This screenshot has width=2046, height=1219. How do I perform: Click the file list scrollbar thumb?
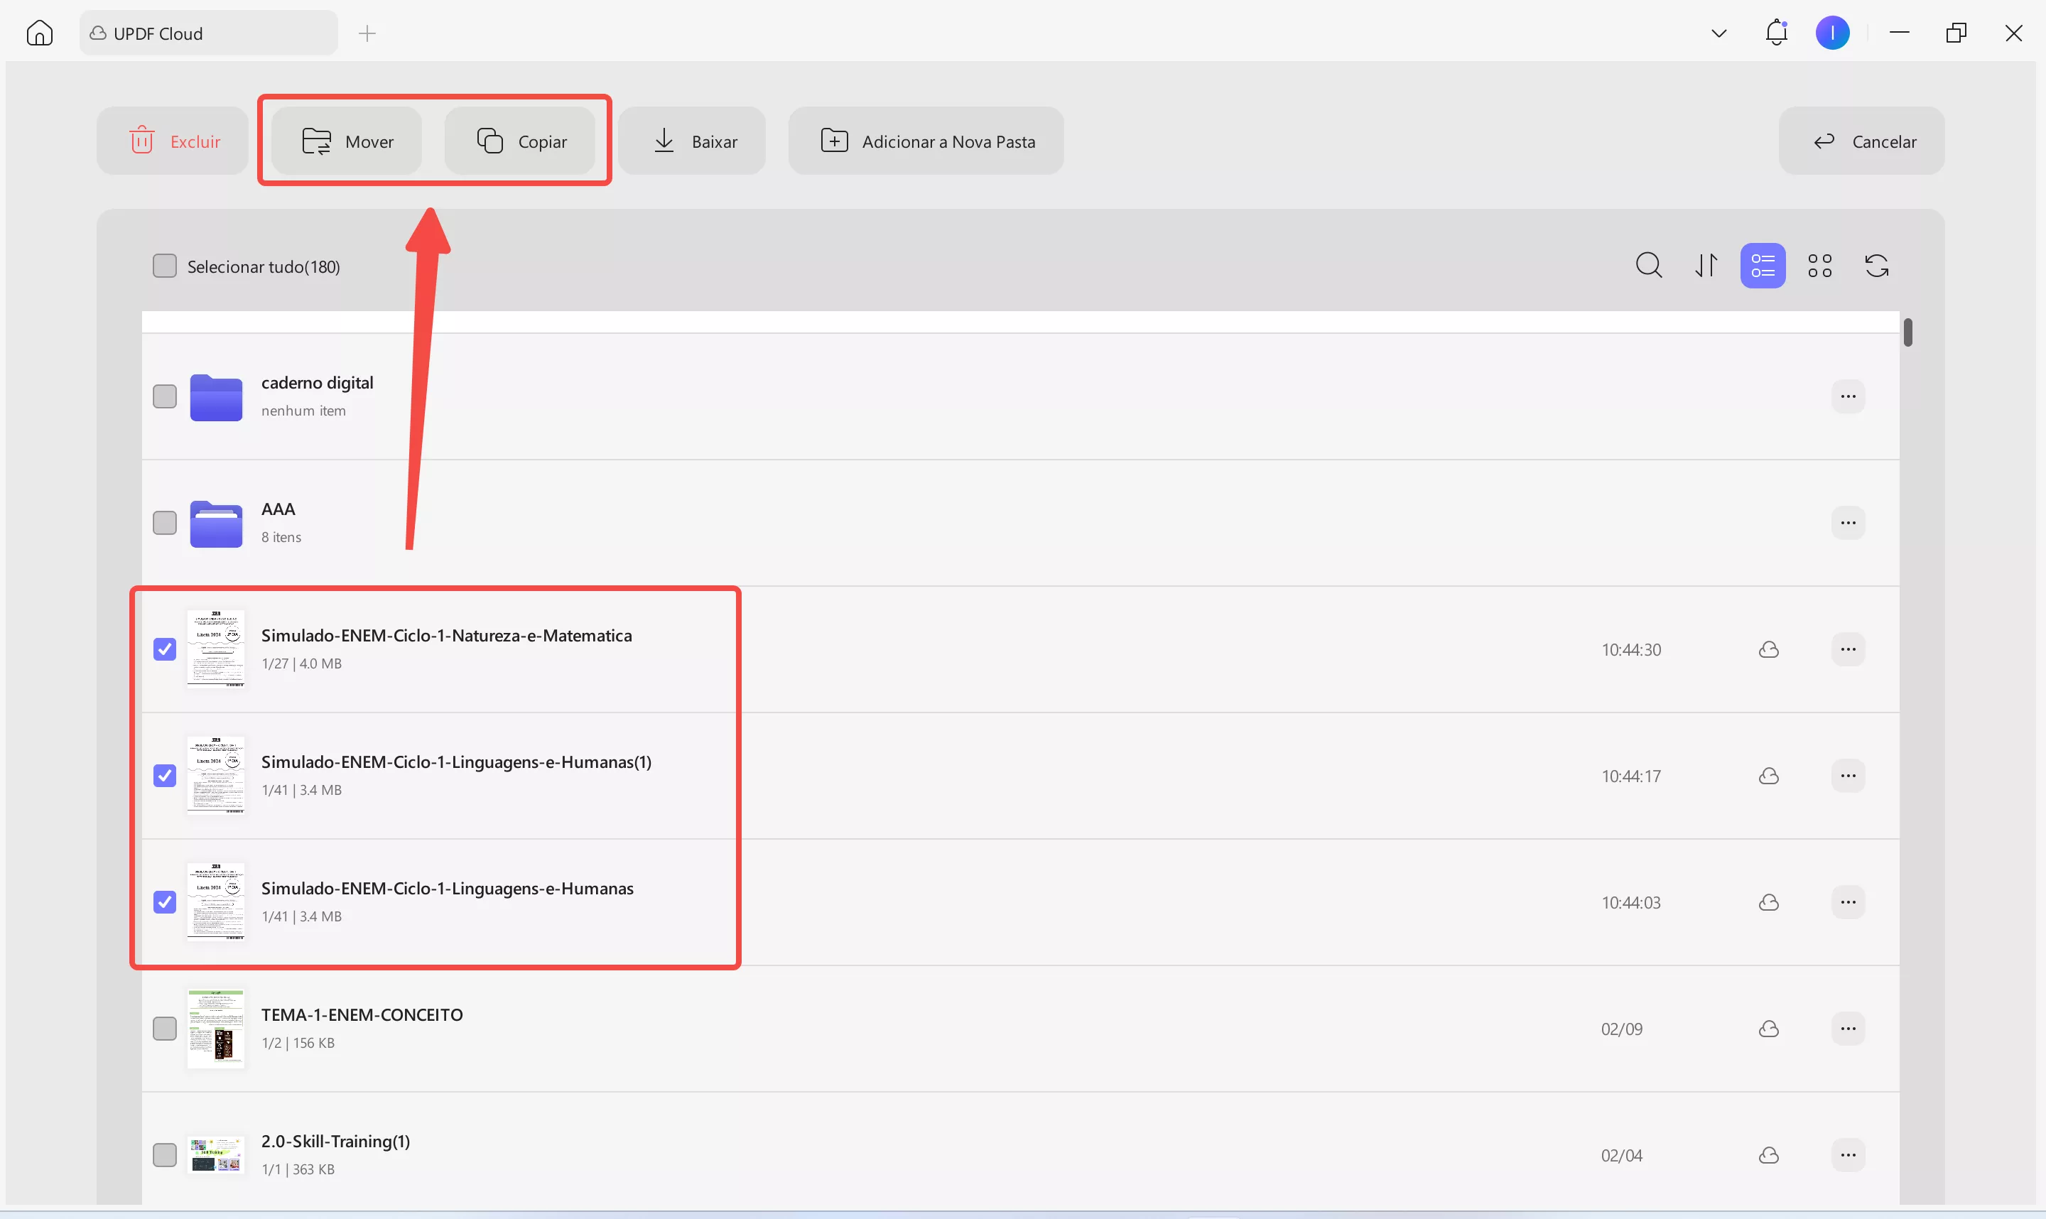(1907, 332)
